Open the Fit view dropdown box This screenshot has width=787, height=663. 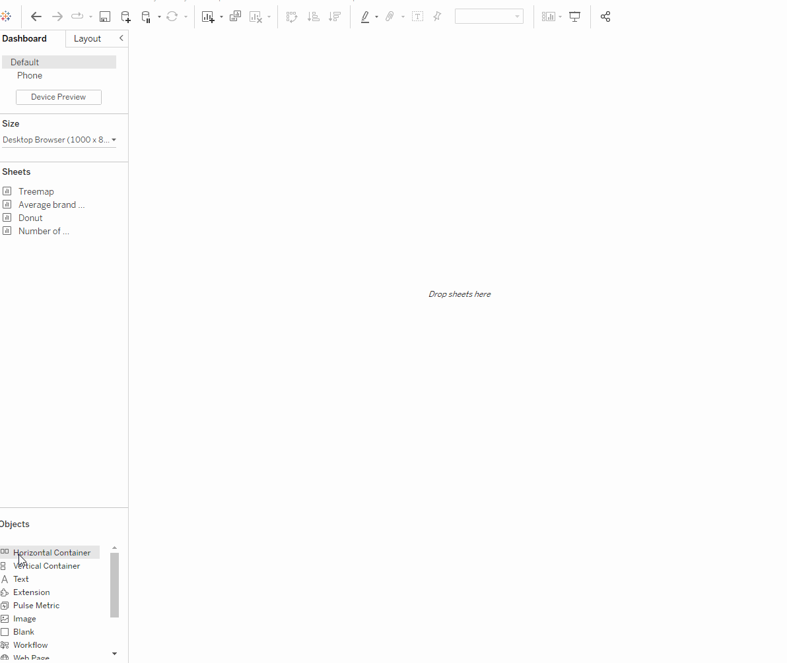coord(489,16)
